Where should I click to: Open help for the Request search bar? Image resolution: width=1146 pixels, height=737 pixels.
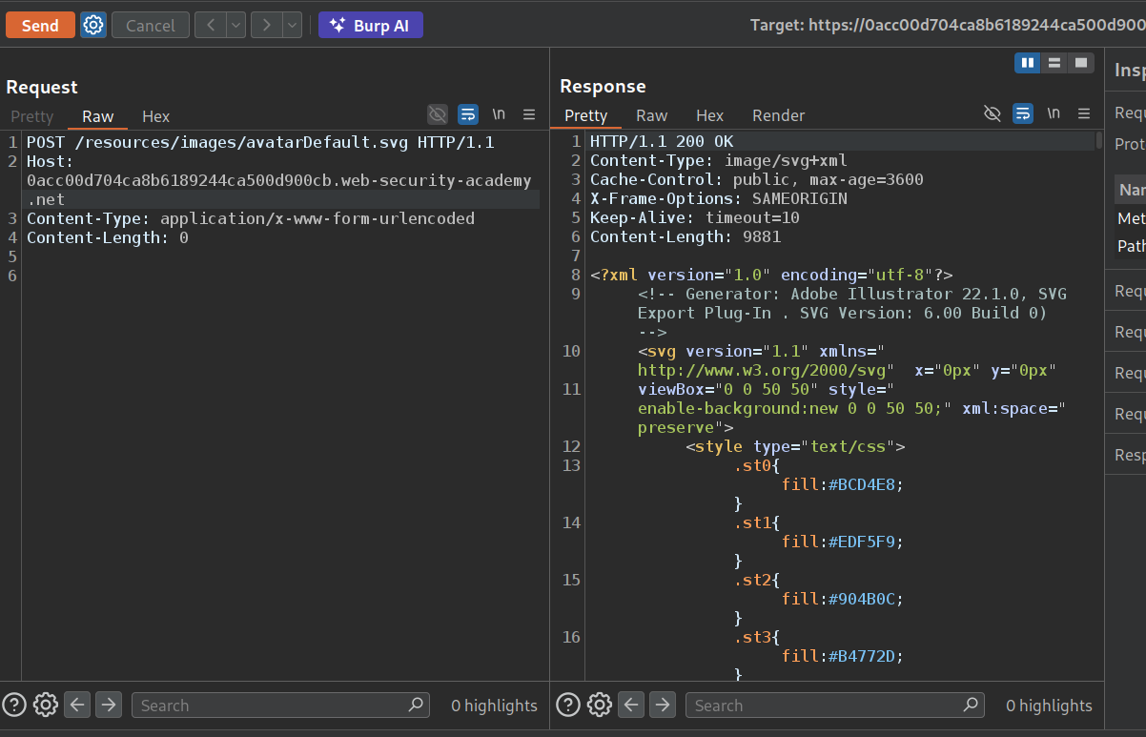click(14, 706)
